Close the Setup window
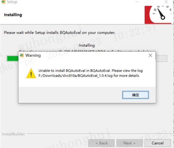Viewport: 174px width, 148px height. (166, 2)
